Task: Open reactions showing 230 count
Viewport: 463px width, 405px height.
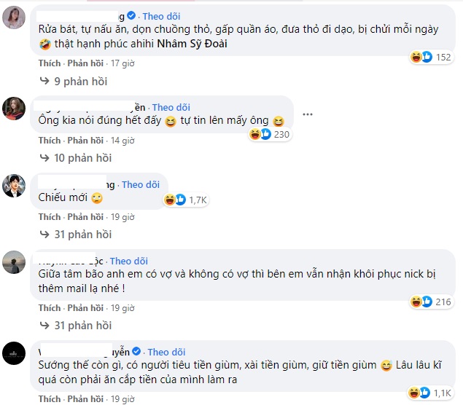Action: (270, 134)
